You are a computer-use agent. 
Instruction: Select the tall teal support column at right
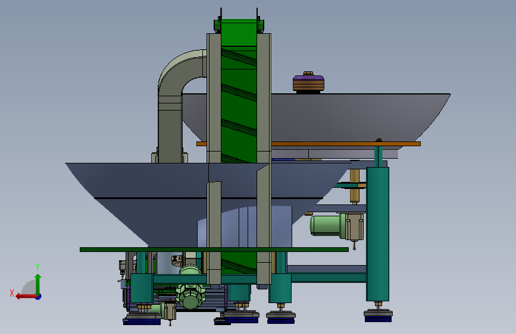377,234
